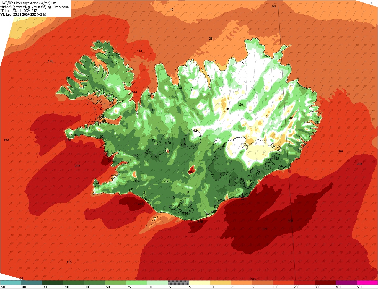Click the red 200 to 300 legend swatch
Screen dimensions: 378x289
(x=304, y=283)
